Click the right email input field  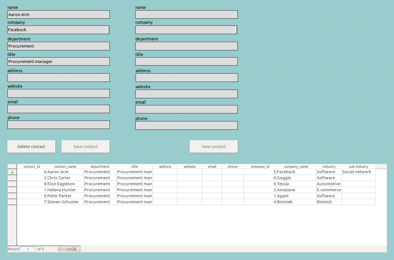pyautogui.click(x=186, y=109)
